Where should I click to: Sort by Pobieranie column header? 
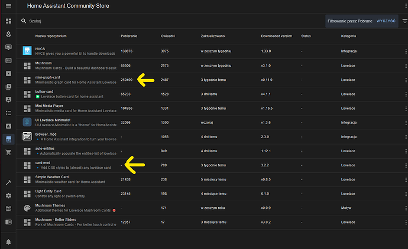pyautogui.click(x=129, y=36)
